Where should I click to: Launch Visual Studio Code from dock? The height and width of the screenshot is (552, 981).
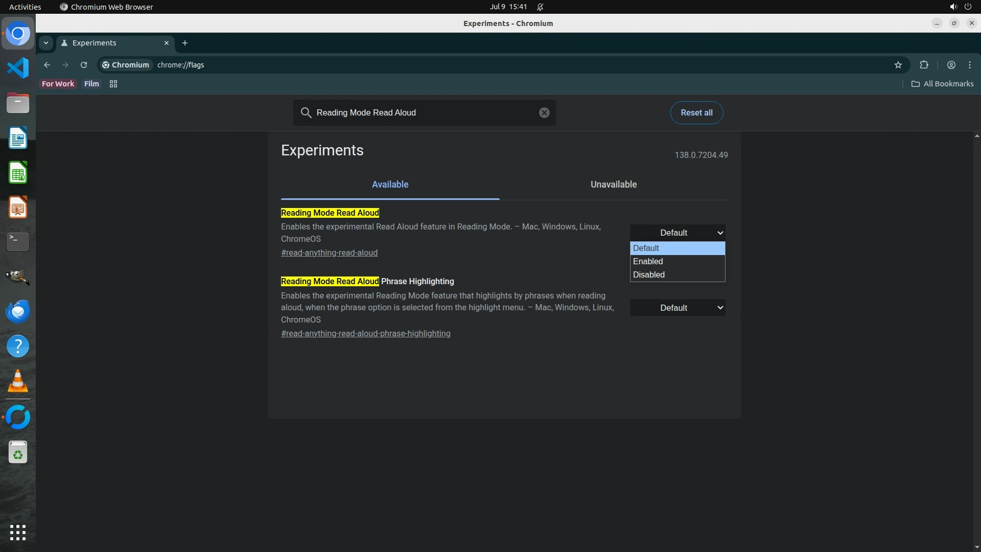[x=18, y=68]
